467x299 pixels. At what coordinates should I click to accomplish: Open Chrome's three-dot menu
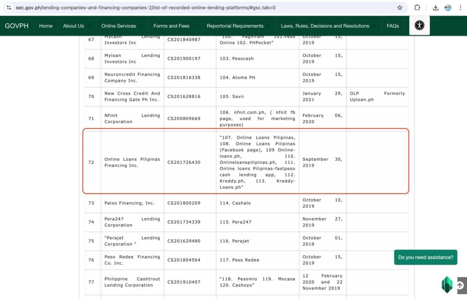pyautogui.click(x=460, y=8)
